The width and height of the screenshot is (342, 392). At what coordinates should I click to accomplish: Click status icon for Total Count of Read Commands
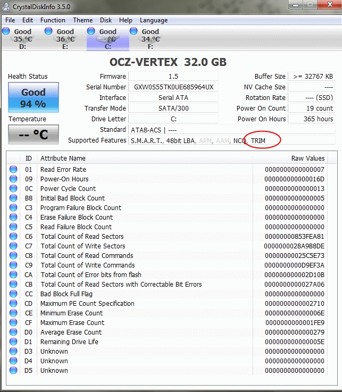point(13,255)
